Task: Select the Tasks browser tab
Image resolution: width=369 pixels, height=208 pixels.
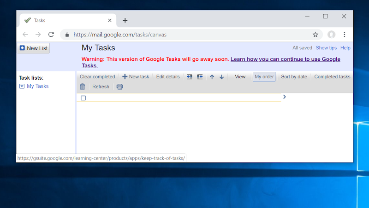Action: pos(68,20)
